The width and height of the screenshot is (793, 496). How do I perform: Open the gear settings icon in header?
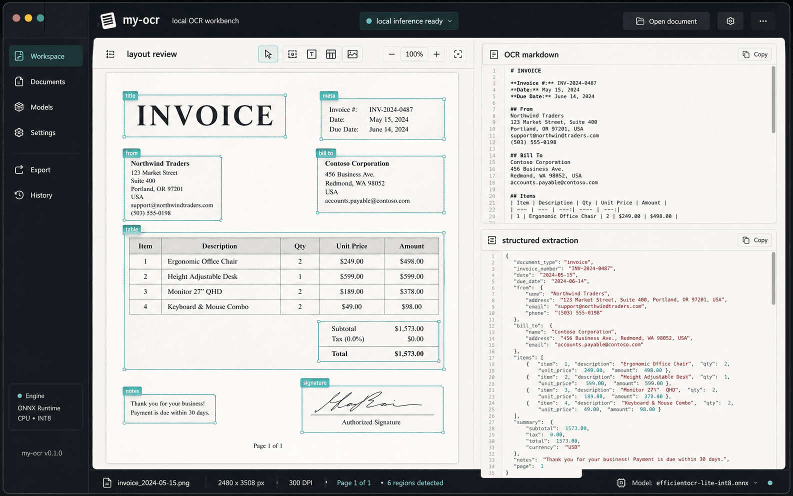point(730,21)
